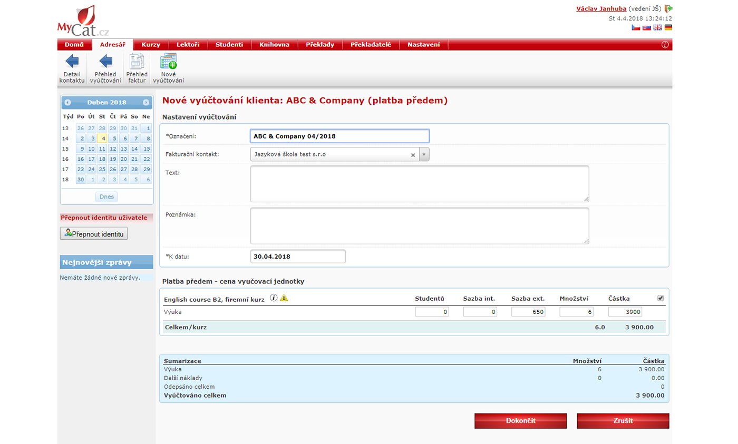The width and height of the screenshot is (738, 444).
Task: Select day 15 in the calendar
Action: point(146,149)
